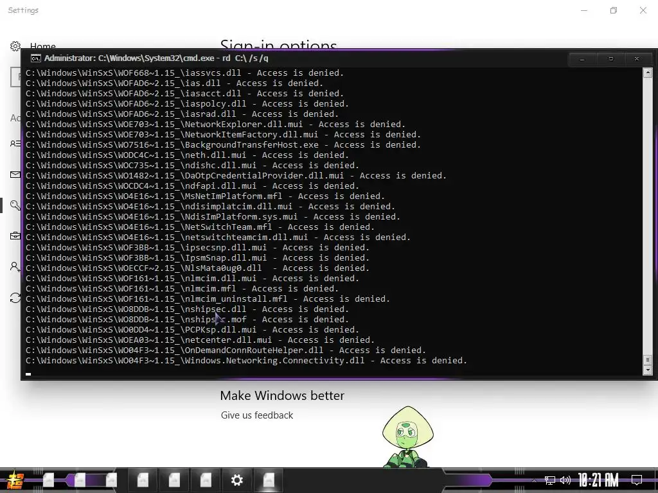This screenshot has width=658, height=493.
Task: Click the line with BackgroundTransferHost.exe
Action: click(223, 144)
